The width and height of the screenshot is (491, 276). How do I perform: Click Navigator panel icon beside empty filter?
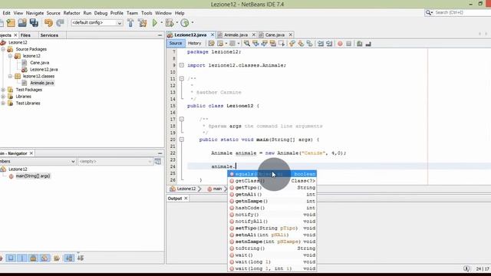[x=158, y=161]
